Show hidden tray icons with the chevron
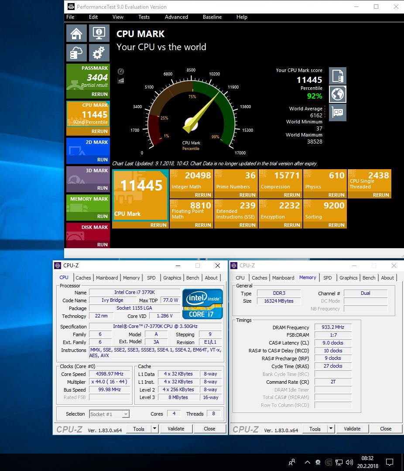This screenshot has height=471, width=404. coord(307,462)
